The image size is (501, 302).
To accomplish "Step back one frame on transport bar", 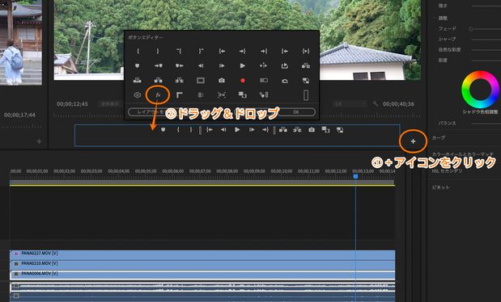I will pyautogui.click(x=223, y=130).
